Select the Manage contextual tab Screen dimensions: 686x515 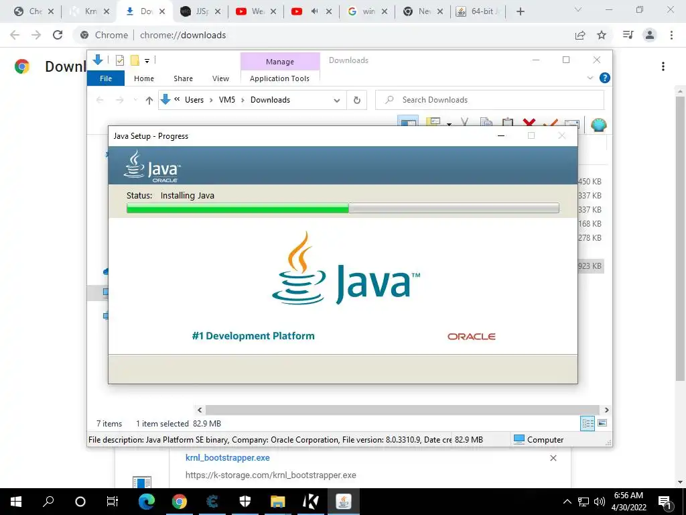point(280,62)
